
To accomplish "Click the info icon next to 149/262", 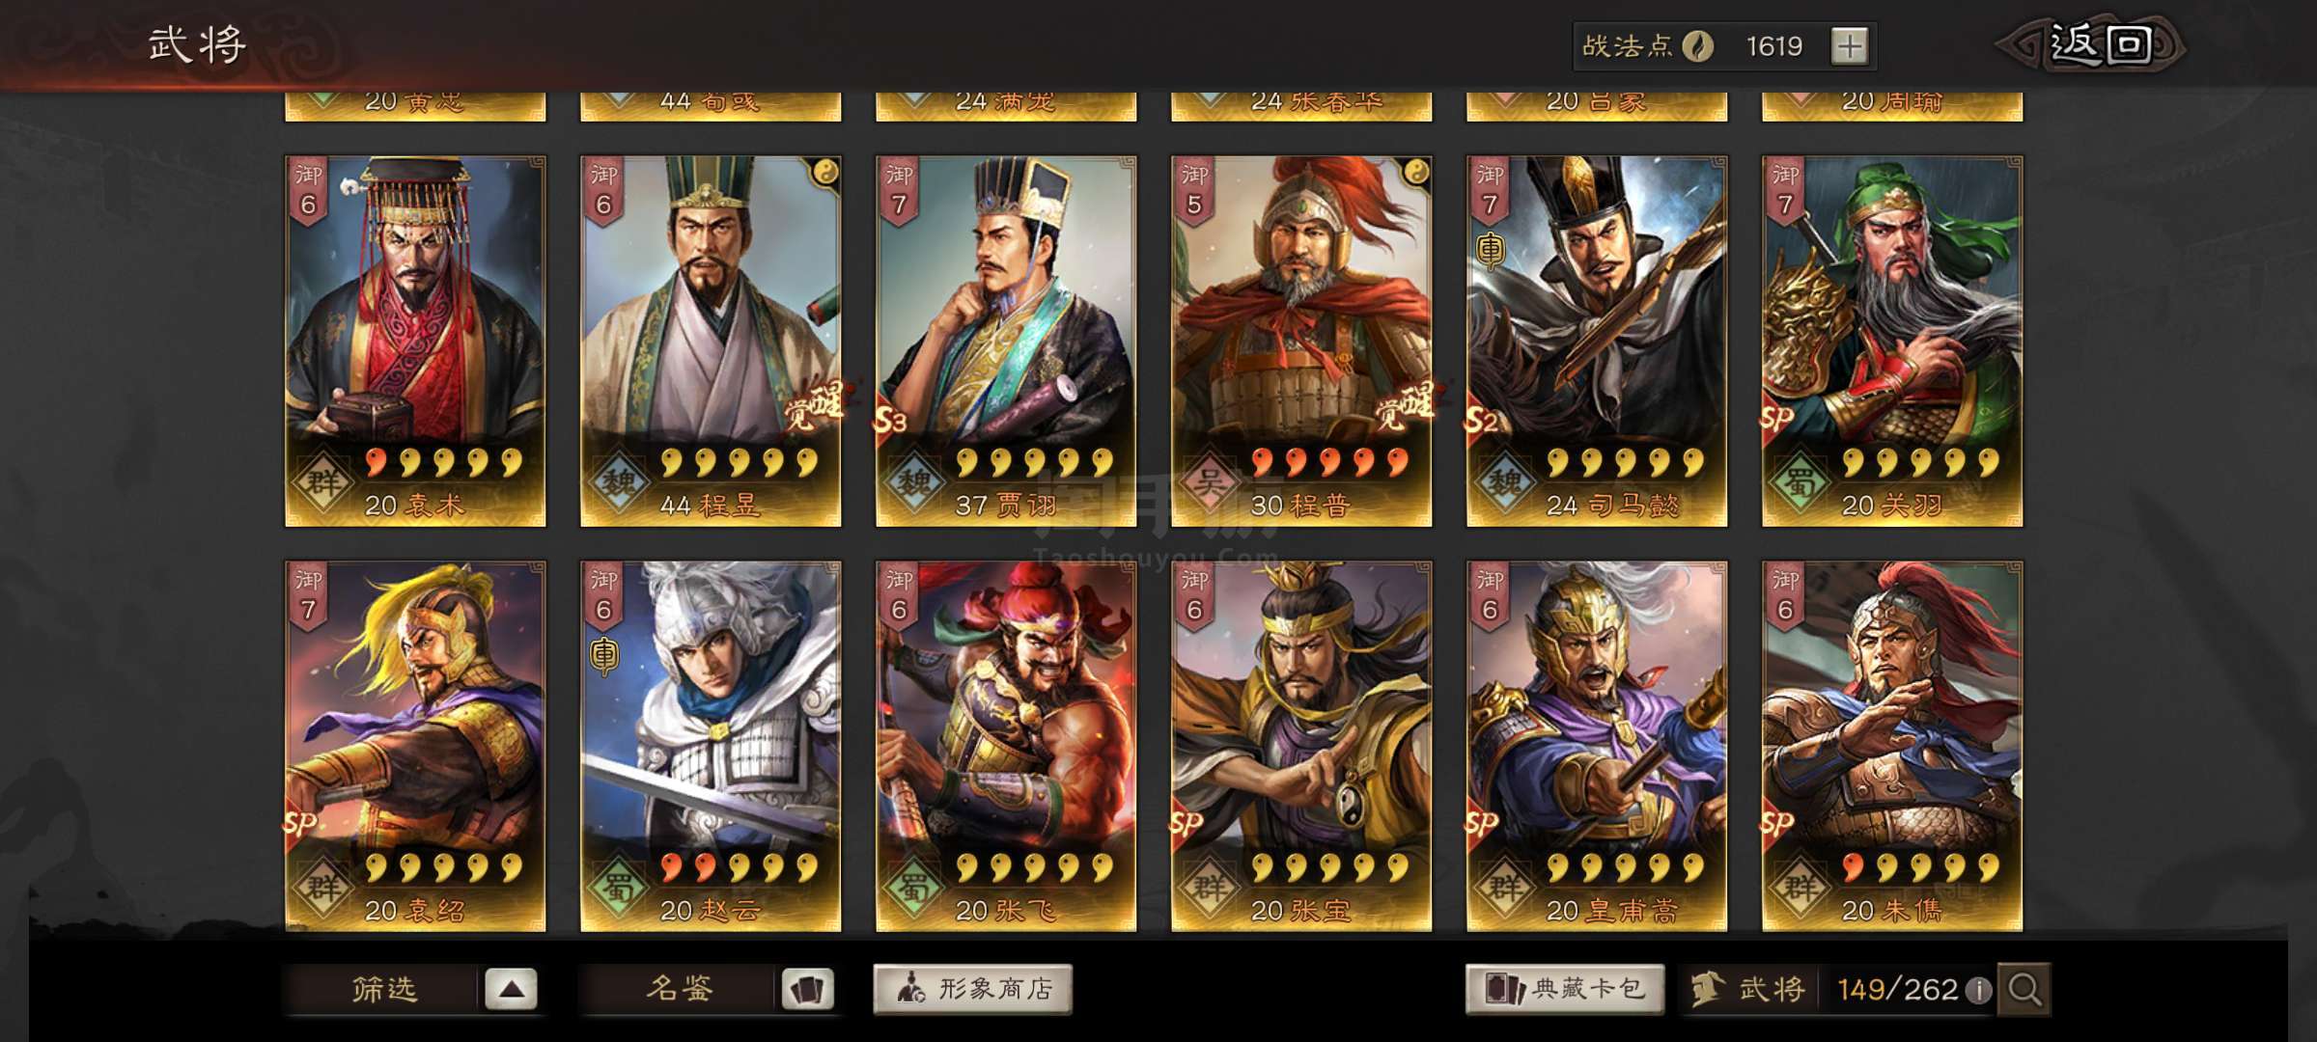I will (1977, 990).
